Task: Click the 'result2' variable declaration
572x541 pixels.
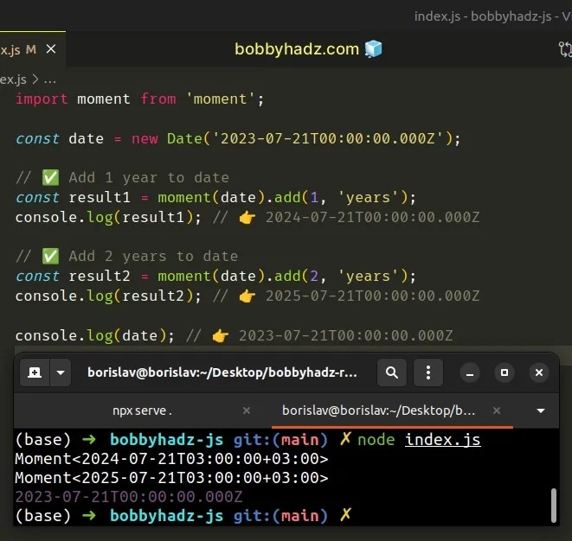Action: (100, 277)
